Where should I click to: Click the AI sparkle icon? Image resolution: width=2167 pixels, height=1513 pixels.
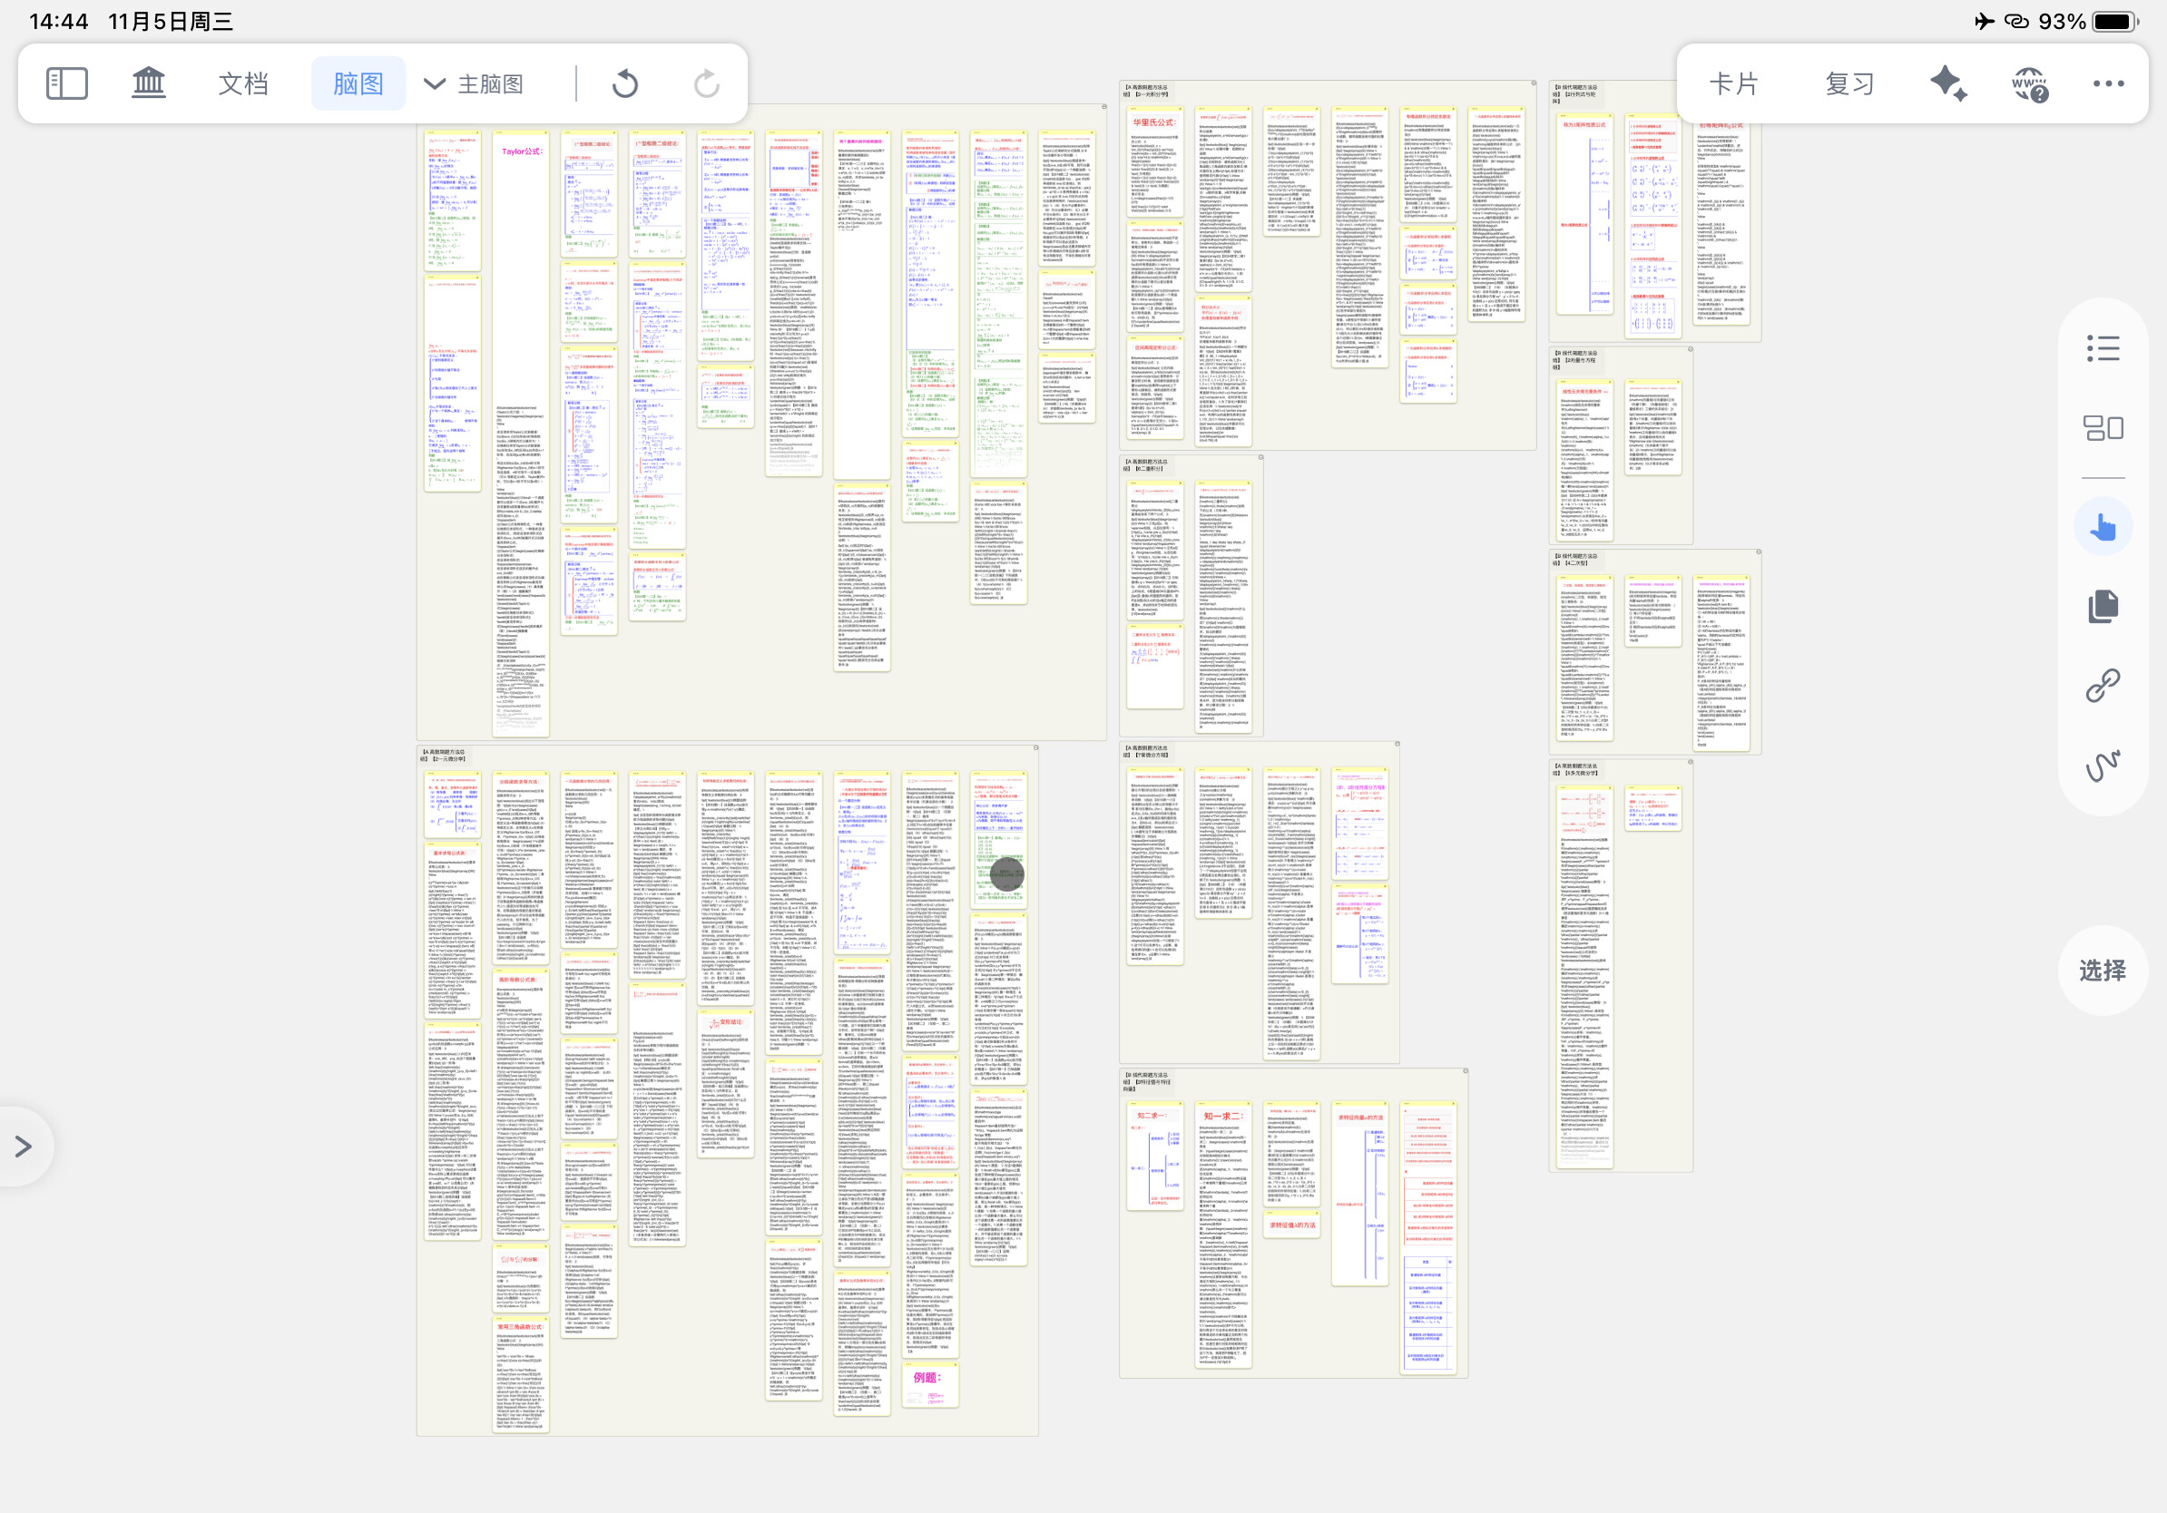click(x=1948, y=84)
